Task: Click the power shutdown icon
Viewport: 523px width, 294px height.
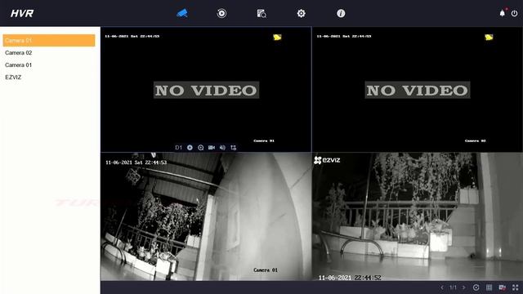Action: pyautogui.click(x=515, y=13)
